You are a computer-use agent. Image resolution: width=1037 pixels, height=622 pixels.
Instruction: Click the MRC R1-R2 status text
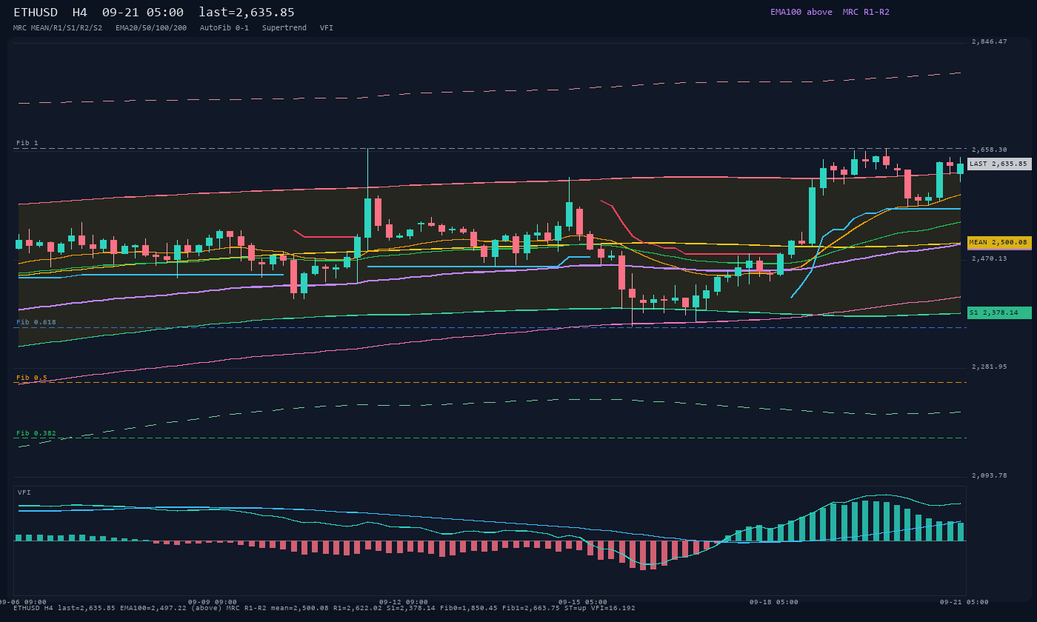click(866, 12)
